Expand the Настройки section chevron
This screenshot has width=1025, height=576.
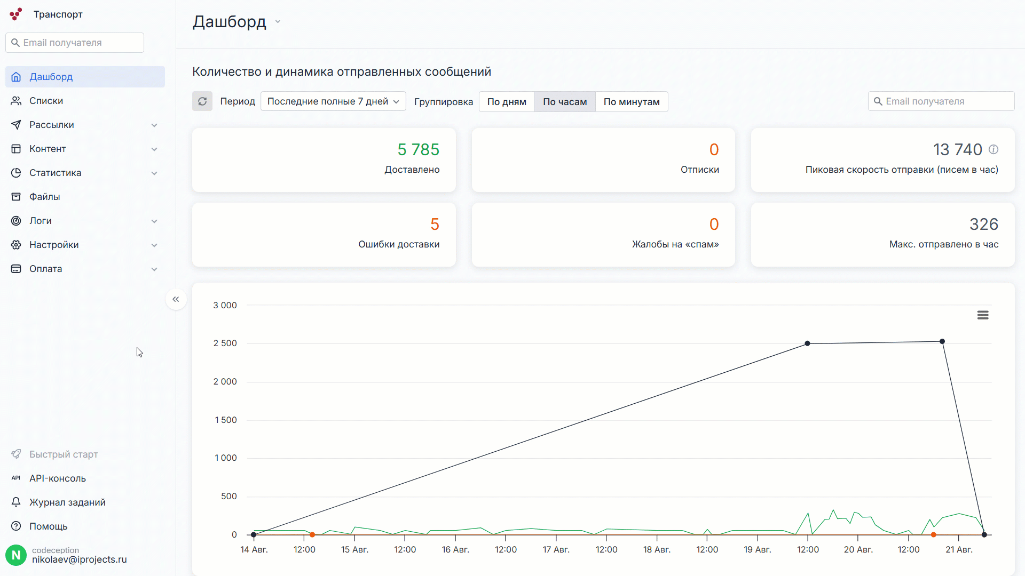click(x=154, y=245)
